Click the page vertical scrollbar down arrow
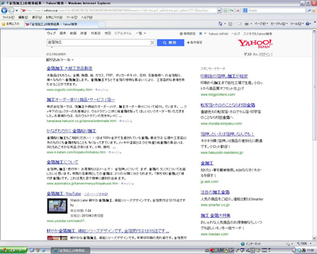This screenshot has width=317, height=254. (x=314, y=238)
